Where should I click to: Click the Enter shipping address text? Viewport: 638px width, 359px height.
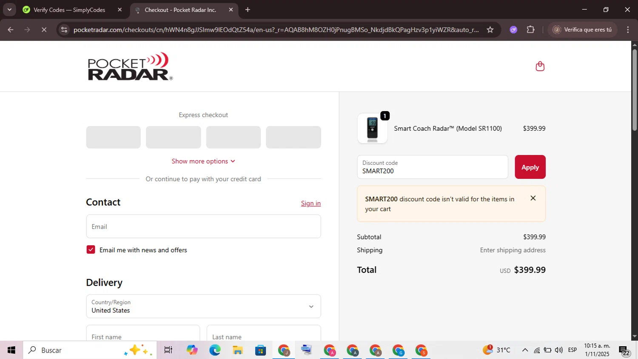513,250
